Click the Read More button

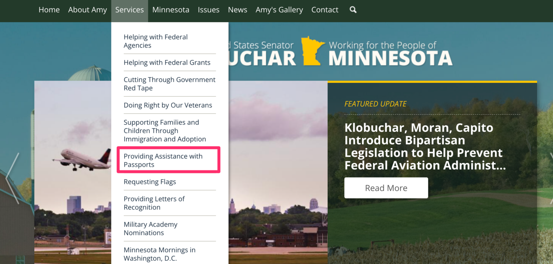386,188
